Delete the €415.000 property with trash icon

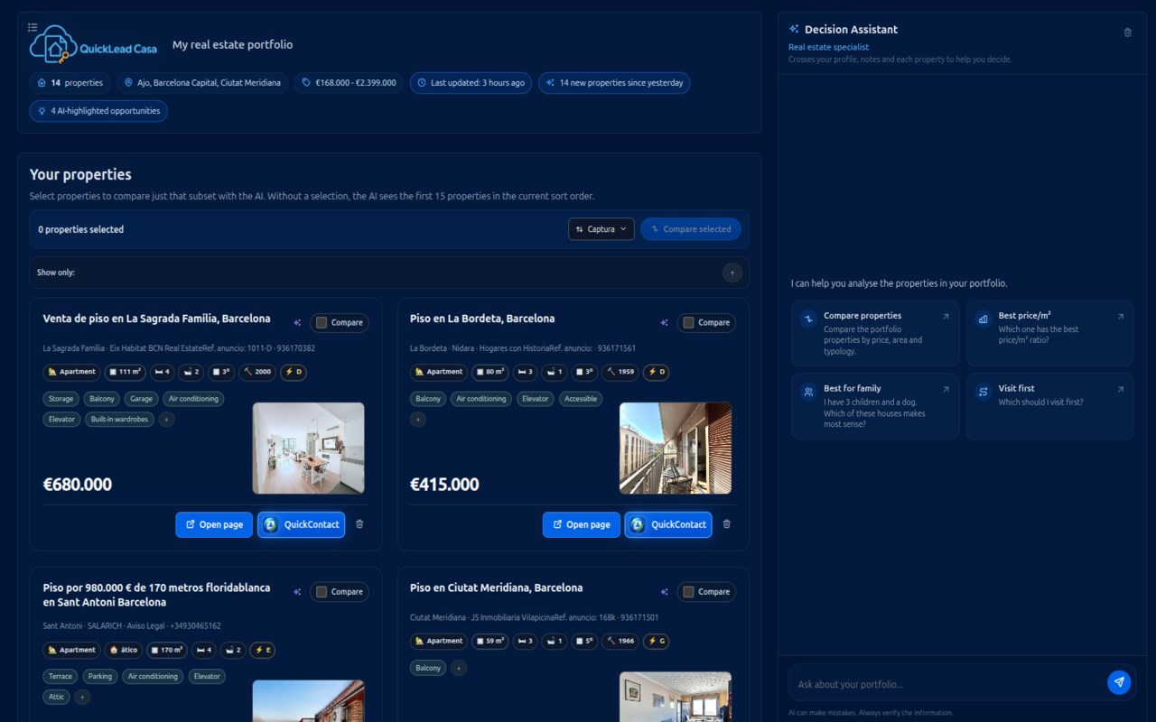(x=726, y=524)
